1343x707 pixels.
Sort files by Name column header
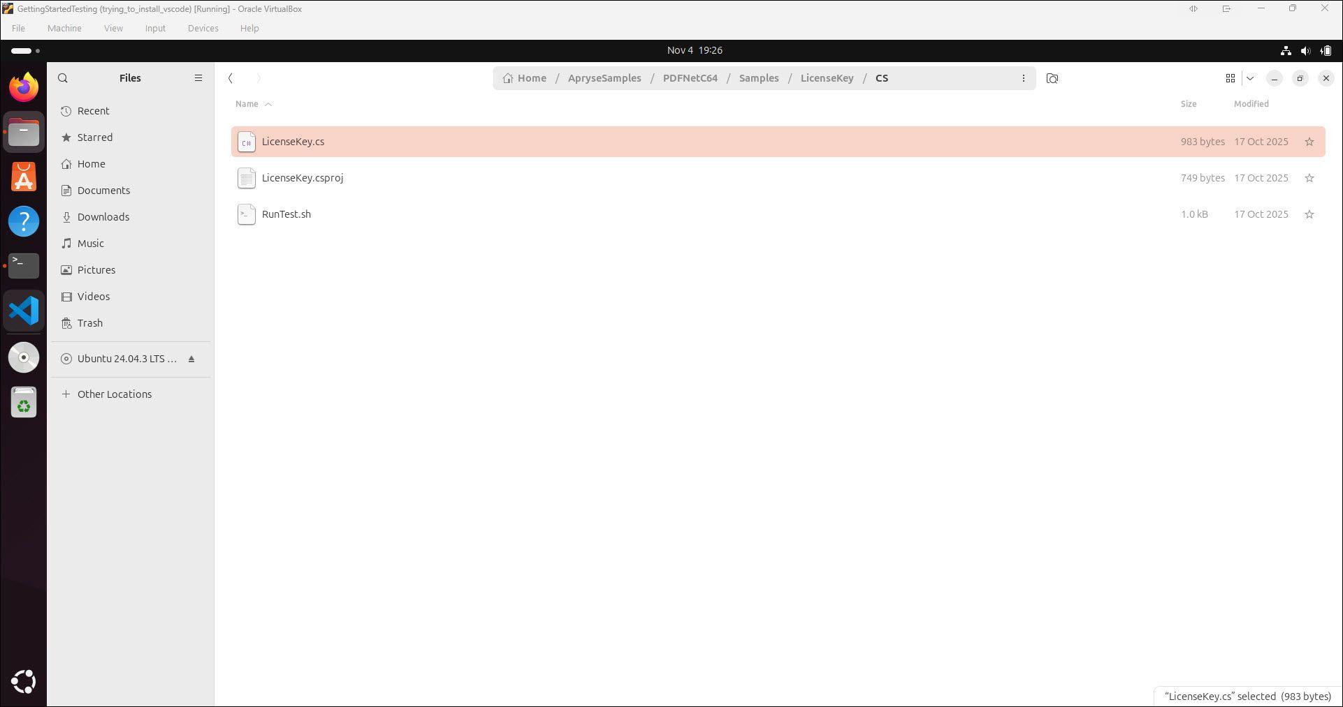click(x=247, y=104)
